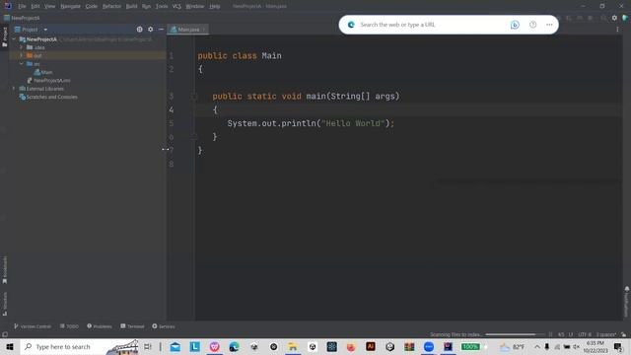Launch the Mail app from taskbar
Screen dimensions: 631x355
tap(175, 346)
